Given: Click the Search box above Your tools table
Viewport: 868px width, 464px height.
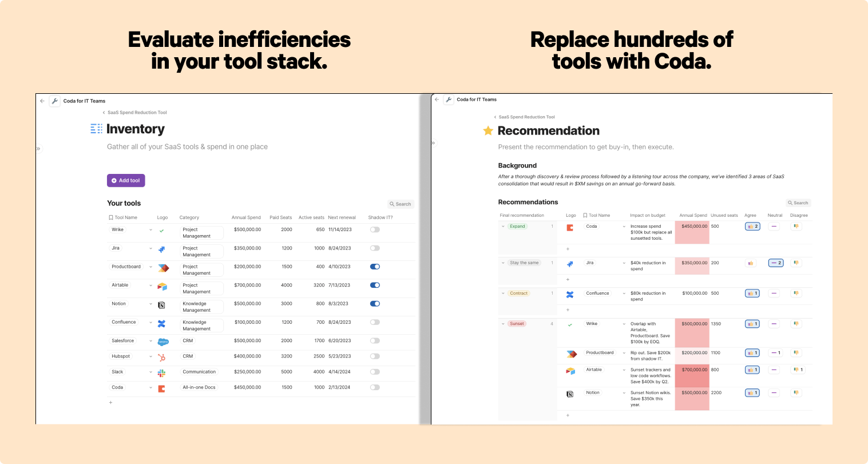Looking at the screenshot, I should (401, 204).
